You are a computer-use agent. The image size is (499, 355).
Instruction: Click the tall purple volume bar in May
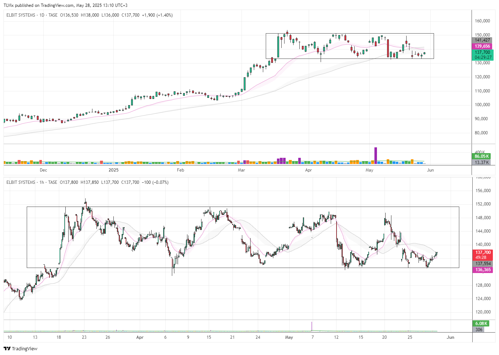coord(376,156)
